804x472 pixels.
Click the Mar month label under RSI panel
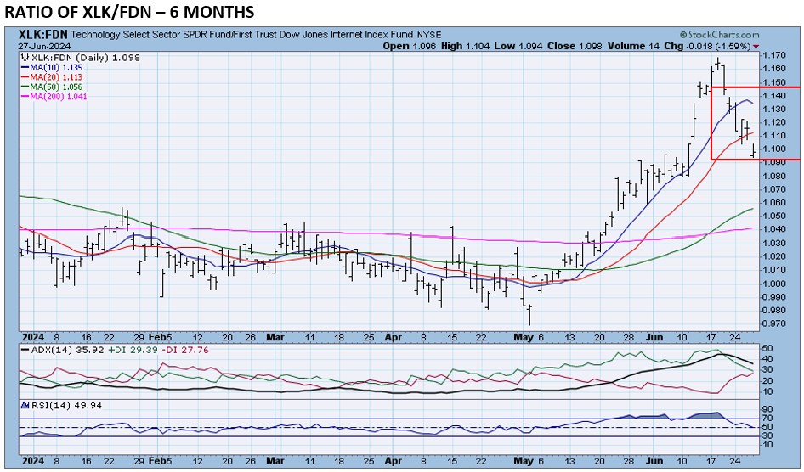click(x=275, y=461)
